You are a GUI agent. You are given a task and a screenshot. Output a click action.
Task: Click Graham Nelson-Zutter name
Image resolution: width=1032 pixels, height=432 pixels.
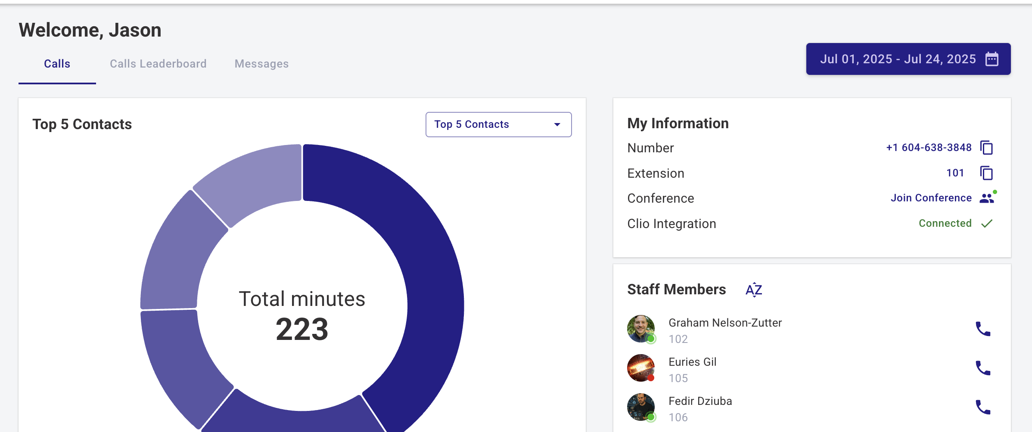coord(725,323)
